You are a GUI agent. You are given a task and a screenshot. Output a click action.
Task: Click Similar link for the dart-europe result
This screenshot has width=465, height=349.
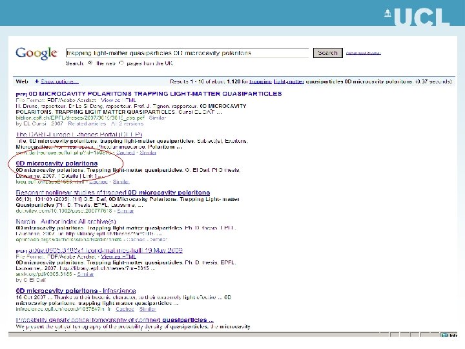pos(148,153)
